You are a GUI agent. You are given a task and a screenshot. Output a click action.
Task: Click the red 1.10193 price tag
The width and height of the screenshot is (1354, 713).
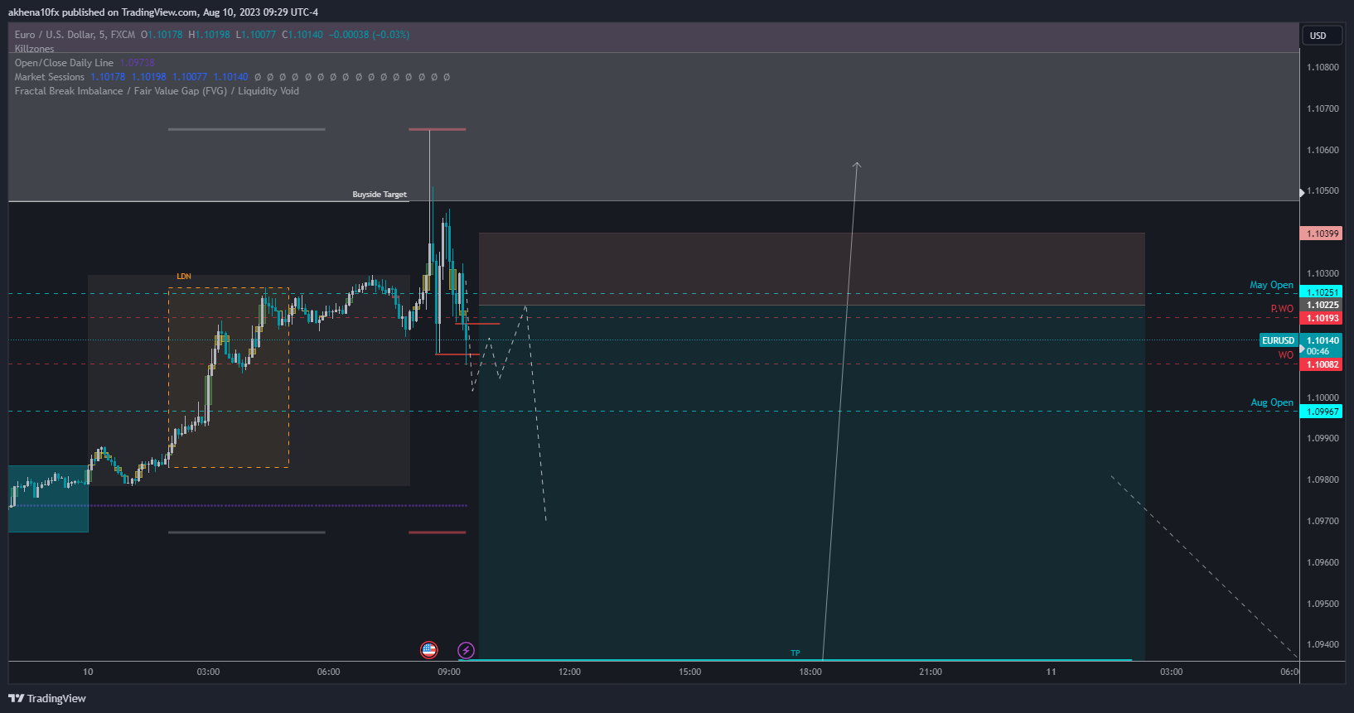pos(1322,318)
